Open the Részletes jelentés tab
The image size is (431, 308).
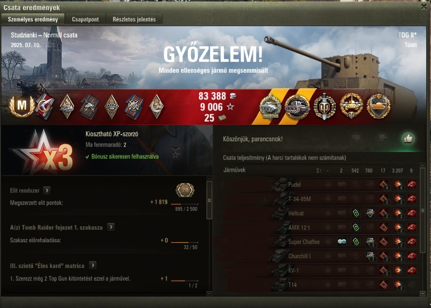134,19
